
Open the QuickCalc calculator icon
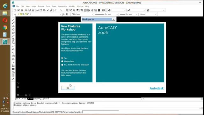pos(99,10)
